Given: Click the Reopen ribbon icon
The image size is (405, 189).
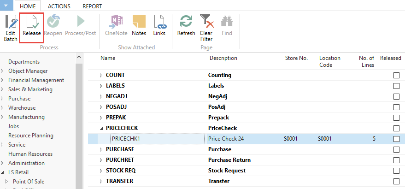Looking at the screenshot, I should point(53,22).
